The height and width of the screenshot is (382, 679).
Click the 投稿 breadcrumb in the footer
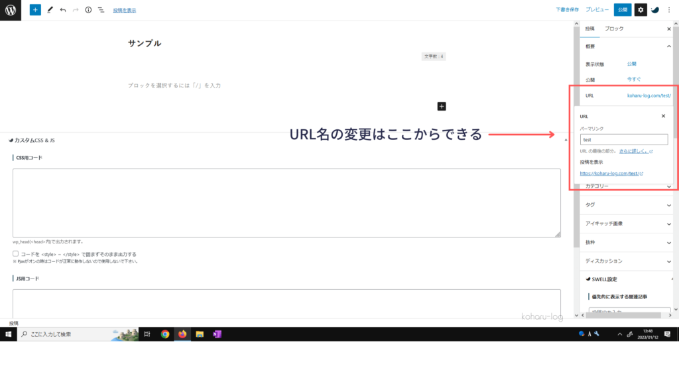pyautogui.click(x=14, y=323)
